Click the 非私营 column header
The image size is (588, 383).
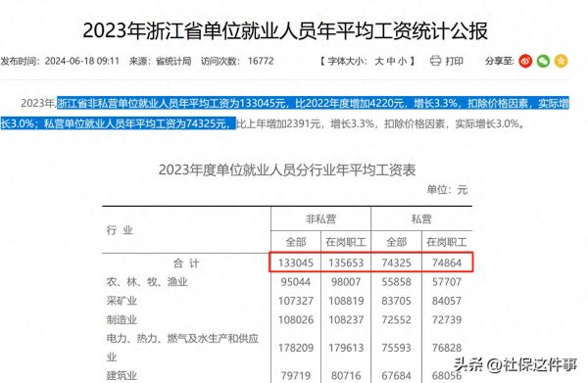pyautogui.click(x=320, y=218)
